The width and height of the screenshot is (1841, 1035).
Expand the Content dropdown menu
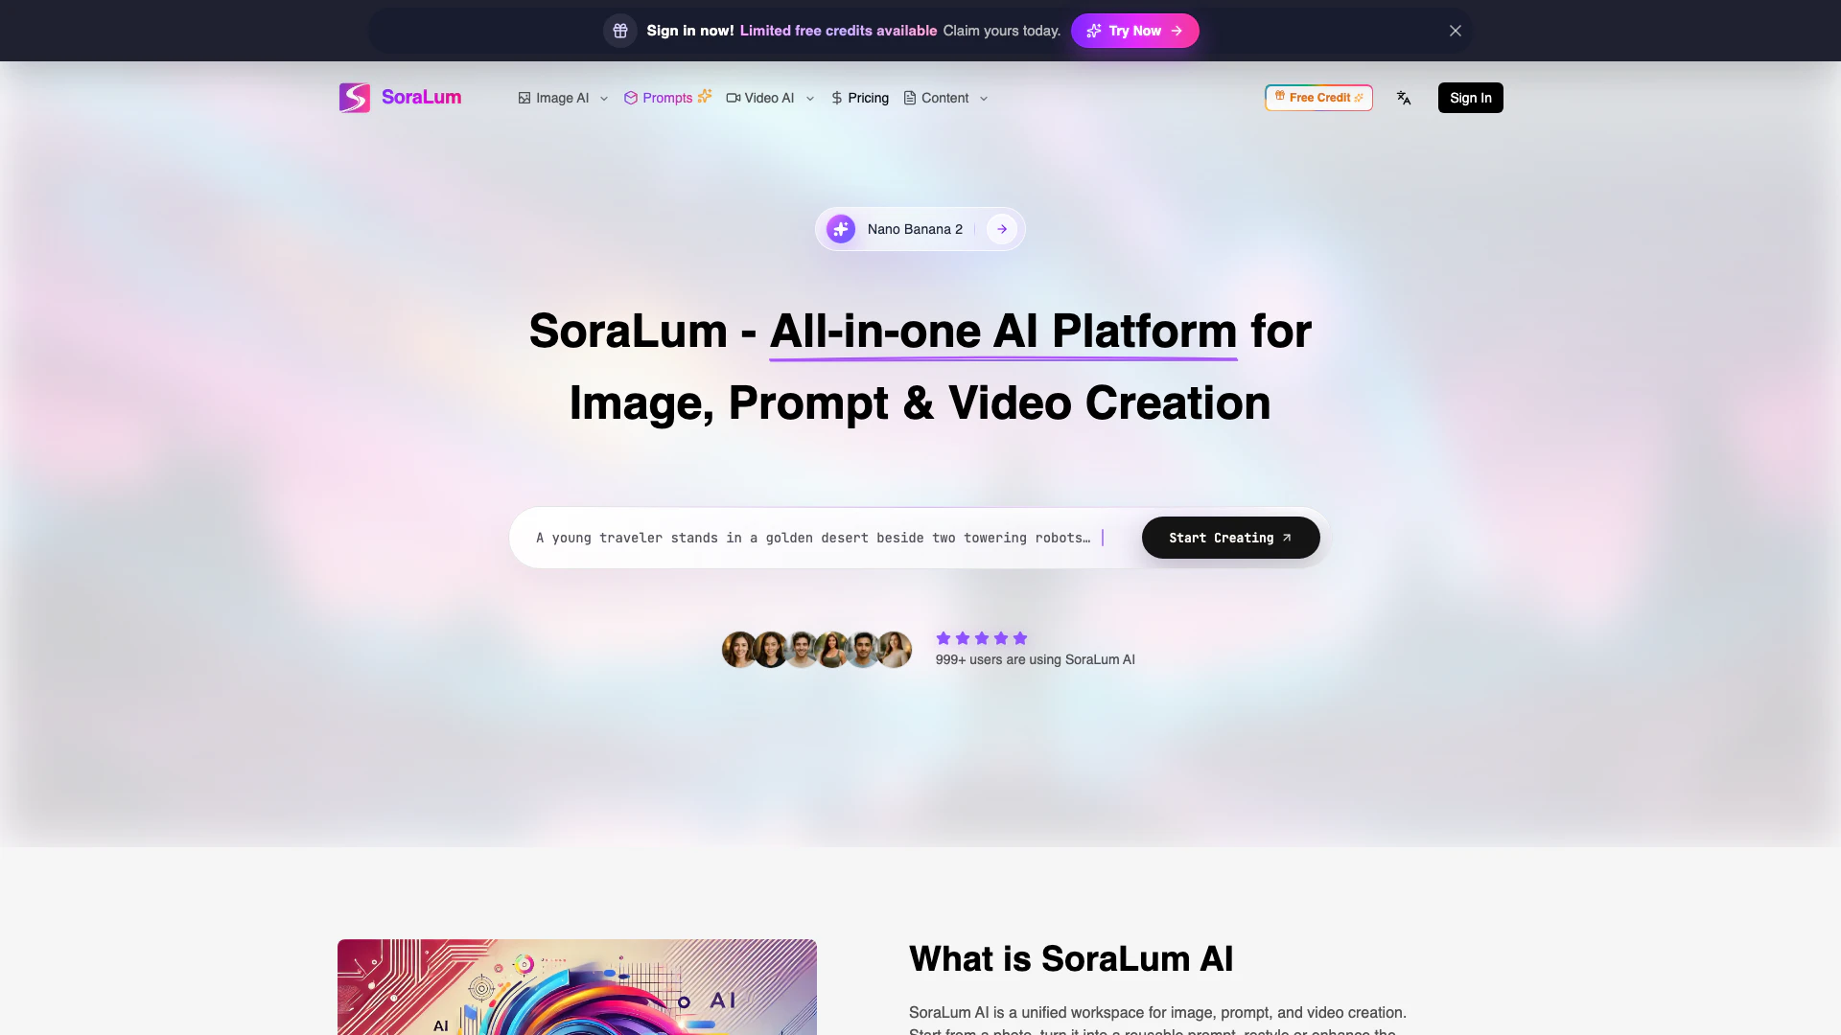(x=946, y=98)
